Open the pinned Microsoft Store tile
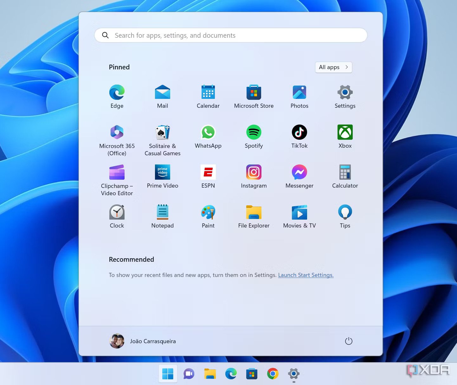This screenshot has width=457, height=385. pyautogui.click(x=254, y=96)
